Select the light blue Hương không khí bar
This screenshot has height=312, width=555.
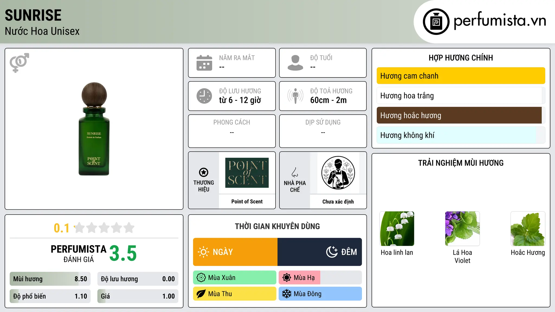point(461,135)
